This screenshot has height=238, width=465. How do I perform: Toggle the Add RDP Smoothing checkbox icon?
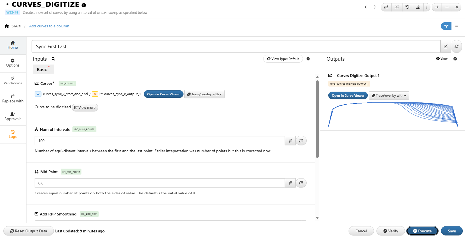36,214
